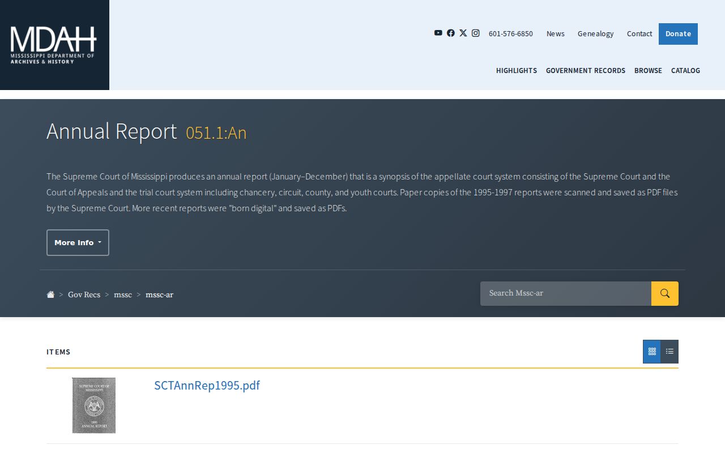Expand the More Info dropdown

click(78, 242)
